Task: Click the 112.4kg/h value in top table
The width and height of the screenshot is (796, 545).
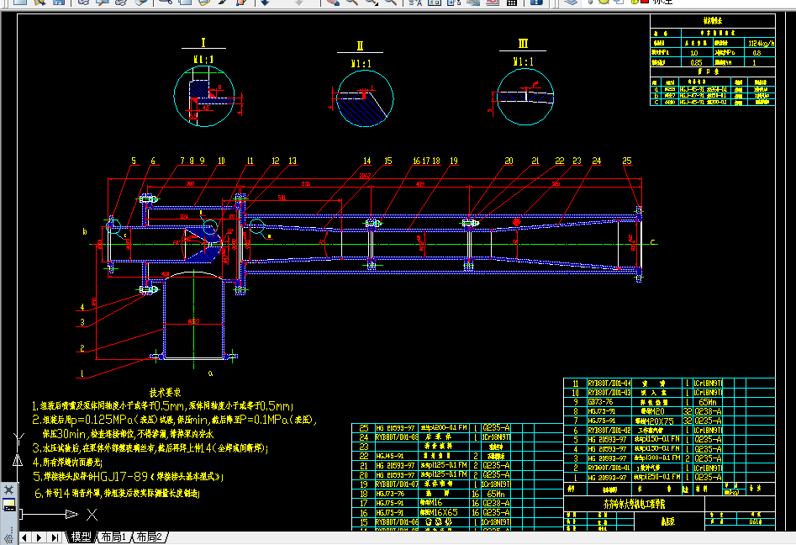Action: [x=761, y=44]
